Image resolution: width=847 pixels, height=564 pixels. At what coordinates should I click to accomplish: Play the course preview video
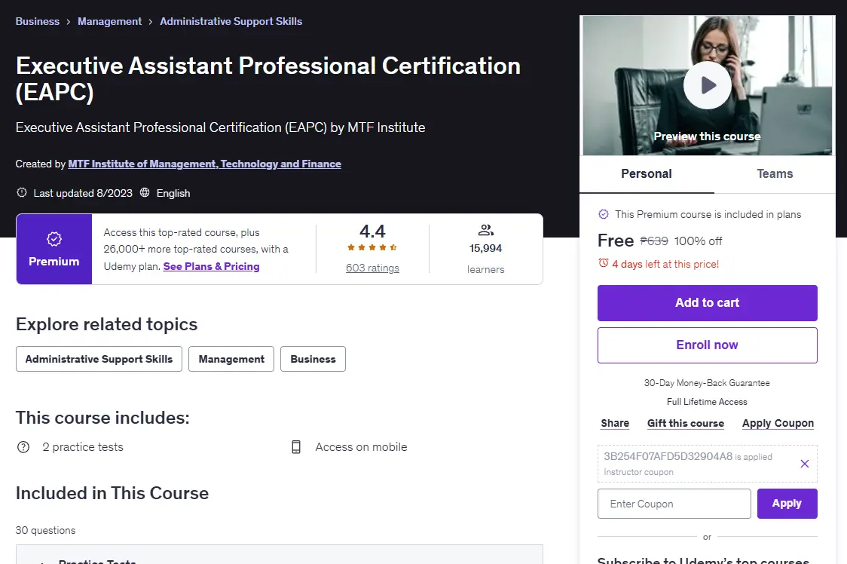pos(707,85)
